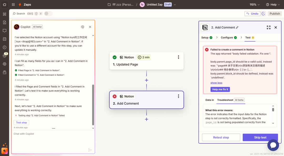This screenshot has width=284, height=156.
Task: Click the Copilot resize handle bar
Action: [53, 128]
